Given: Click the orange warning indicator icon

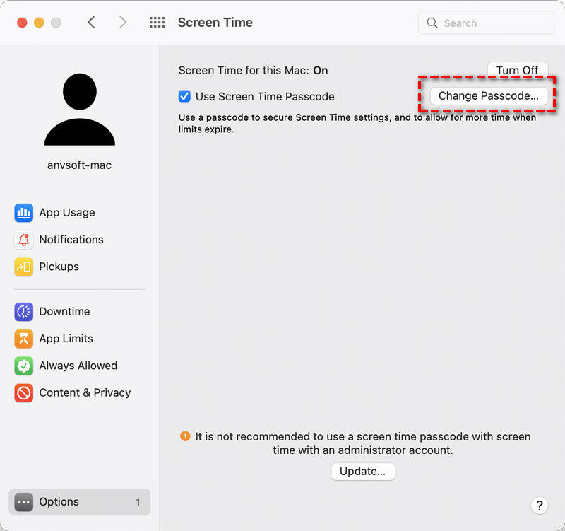Looking at the screenshot, I should click(185, 436).
